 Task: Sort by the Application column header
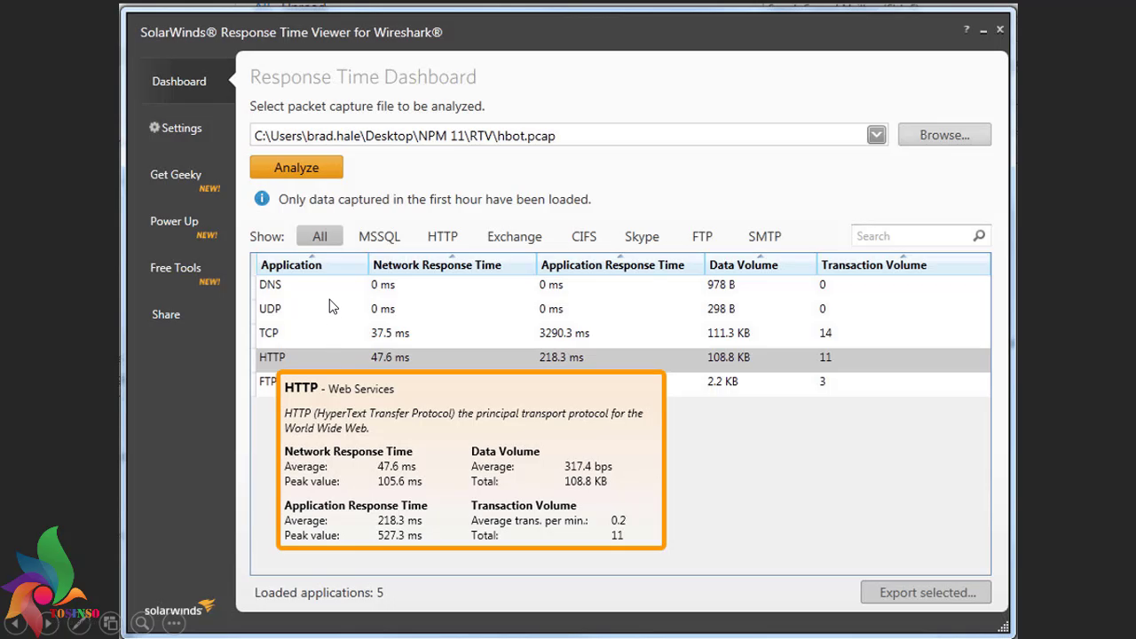point(312,264)
